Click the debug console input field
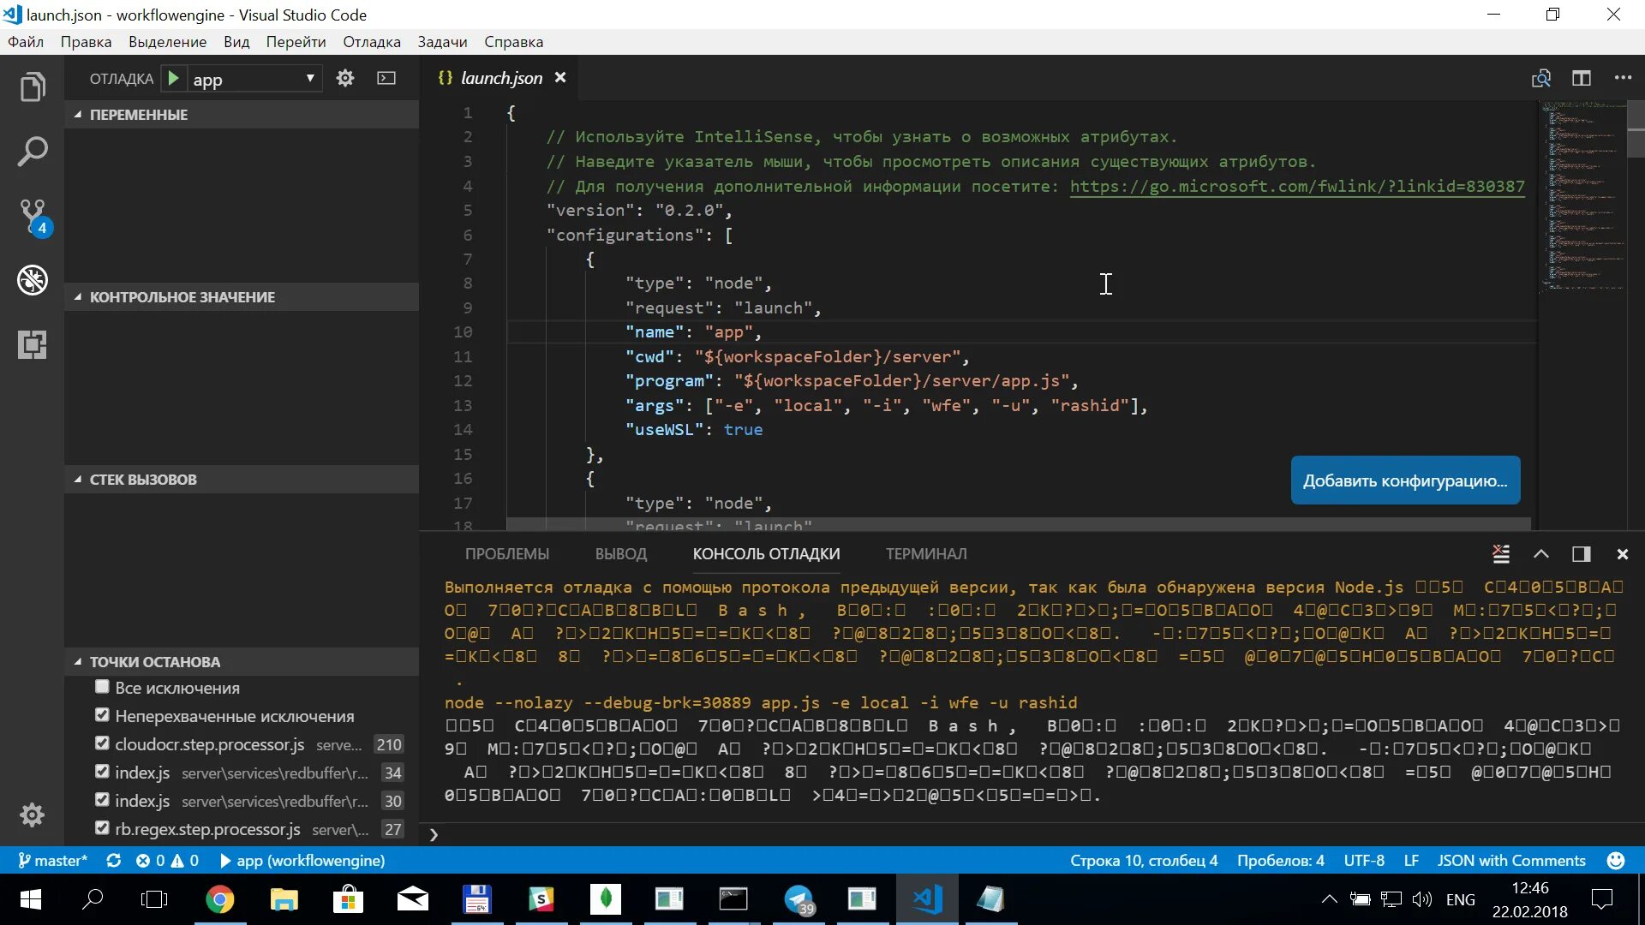Viewport: 1645px width, 925px height. click(1028, 834)
